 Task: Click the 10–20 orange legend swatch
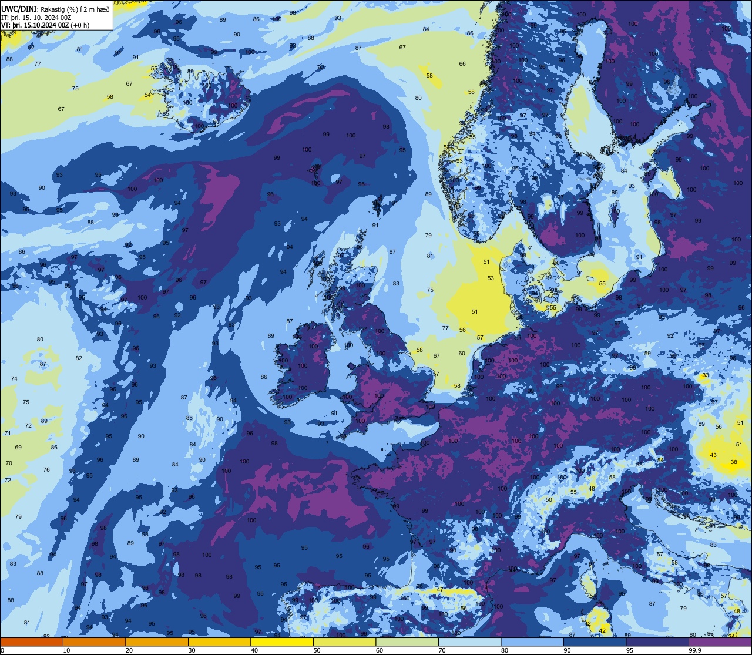tap(94, 641)
